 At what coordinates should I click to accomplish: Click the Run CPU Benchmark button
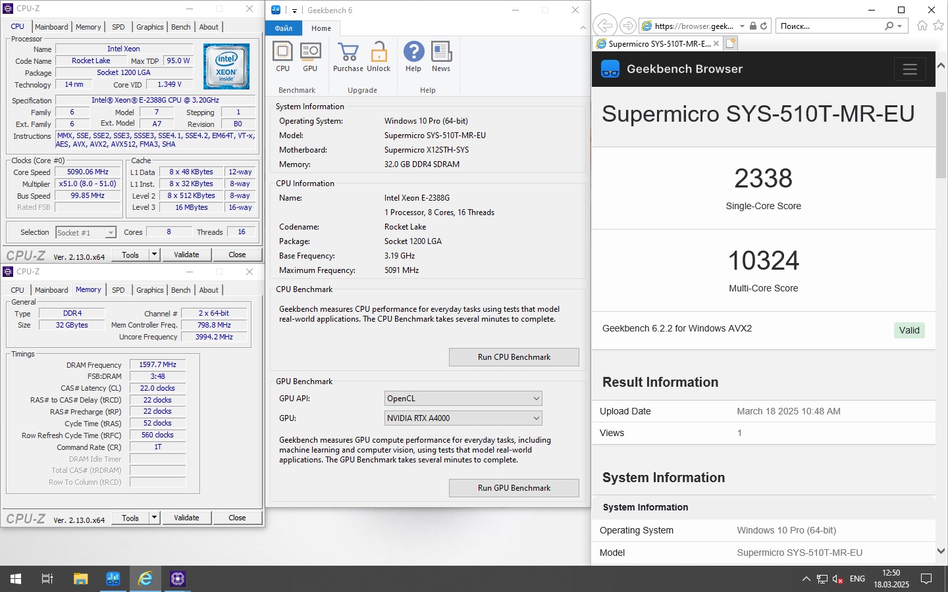point(514,357)
